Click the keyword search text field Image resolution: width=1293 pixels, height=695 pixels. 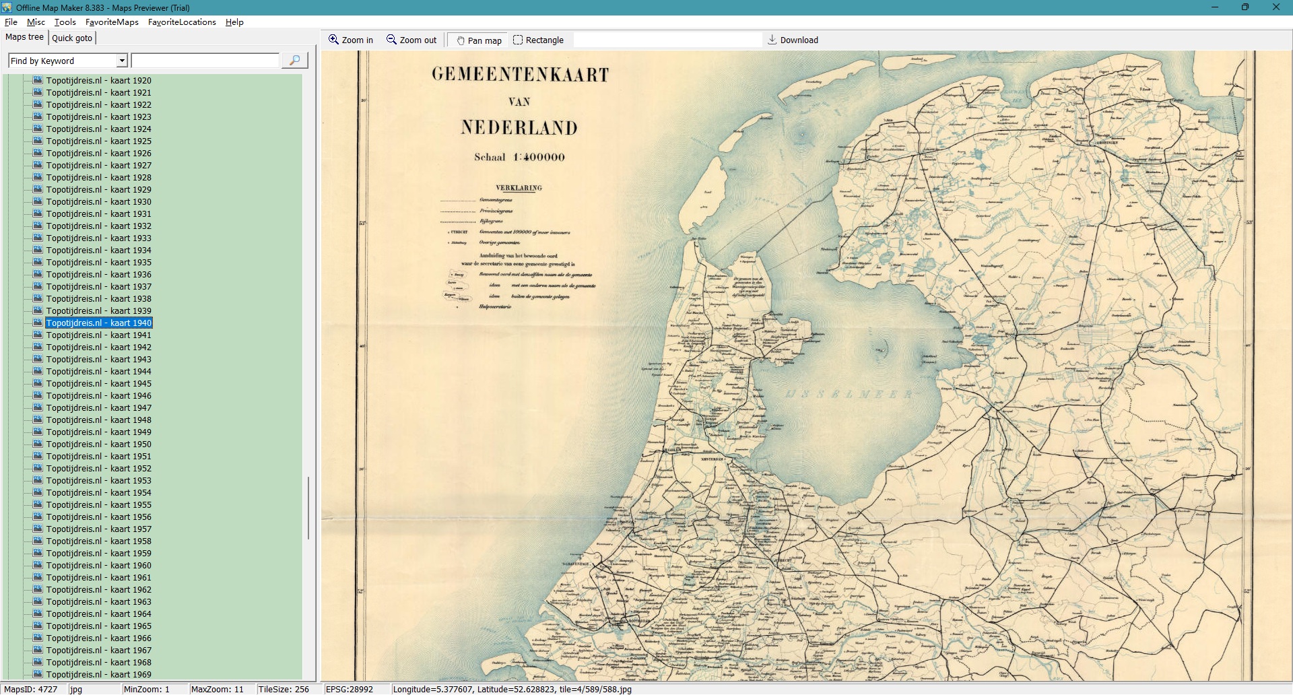[205, 61]
